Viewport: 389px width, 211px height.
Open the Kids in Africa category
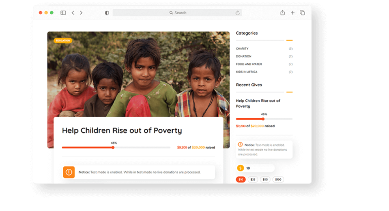(x=247, y=72)
